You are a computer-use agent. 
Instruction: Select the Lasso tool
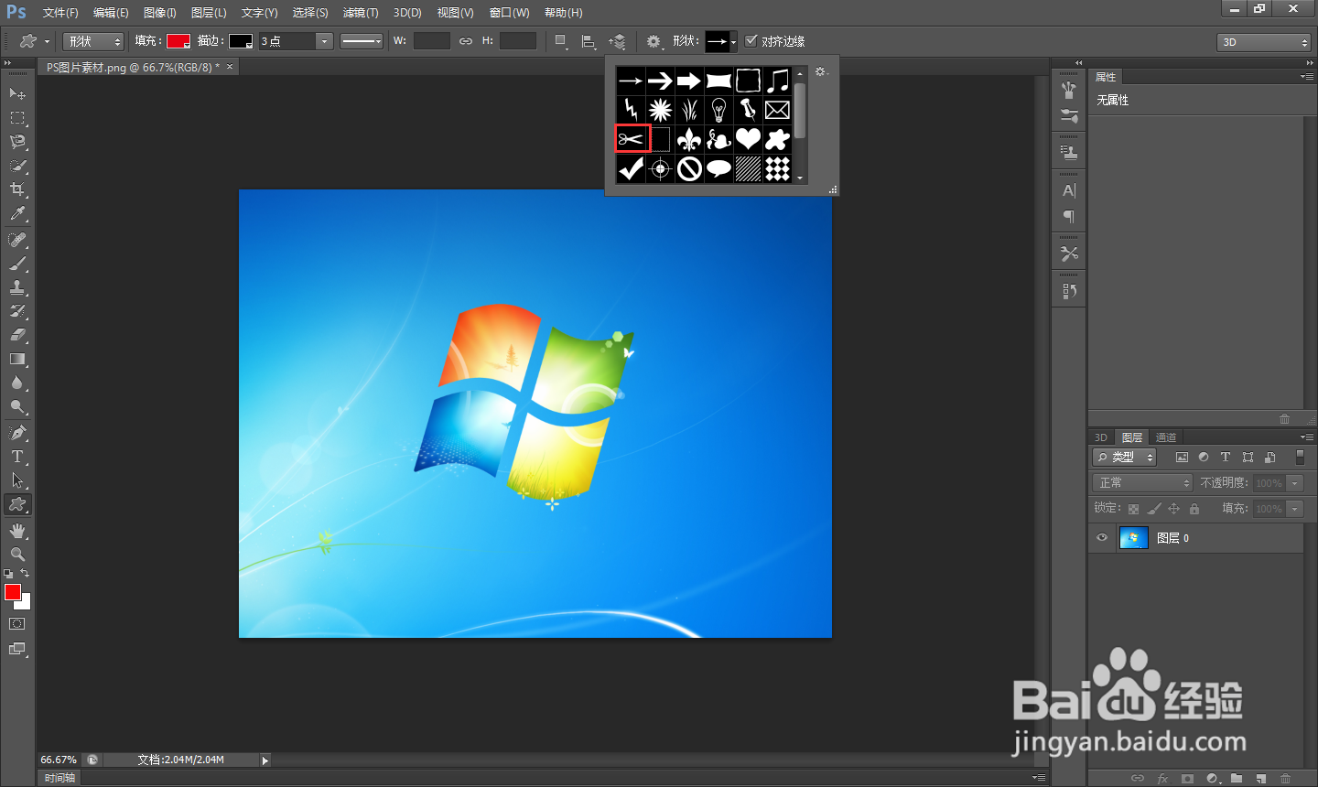coord(17,142)
